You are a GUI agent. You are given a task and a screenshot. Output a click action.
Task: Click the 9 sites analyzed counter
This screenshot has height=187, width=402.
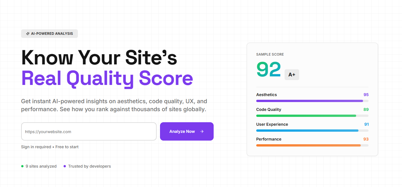(x=41, y=166)
